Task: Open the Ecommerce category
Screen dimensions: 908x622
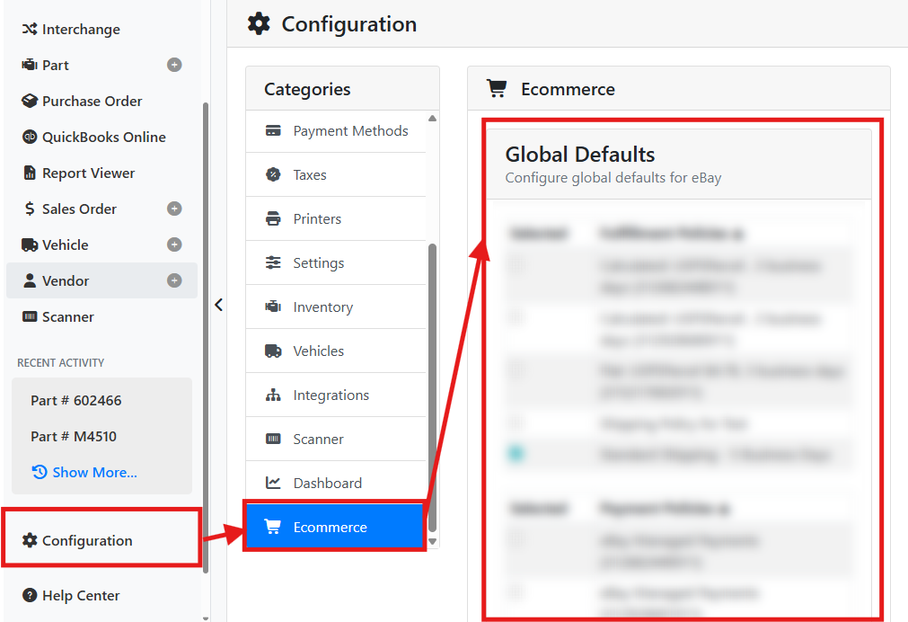Action: (x=335, y=527)
